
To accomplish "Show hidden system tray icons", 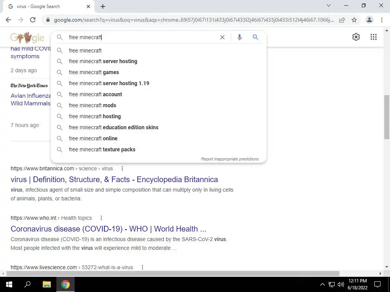I will [x=322, y=284].
